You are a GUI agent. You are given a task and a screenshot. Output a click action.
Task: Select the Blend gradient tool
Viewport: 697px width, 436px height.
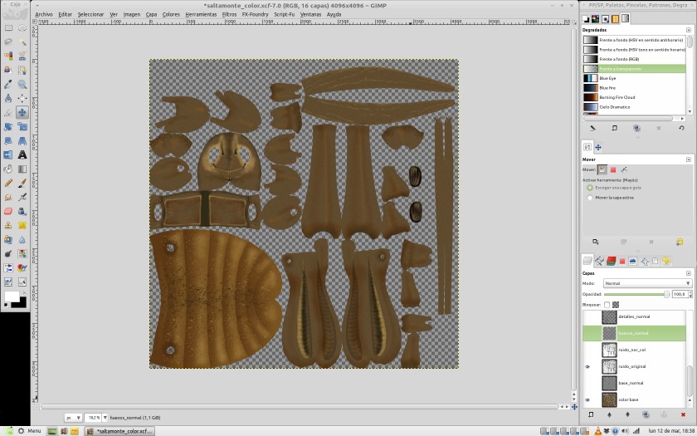[x=22, y=169]
